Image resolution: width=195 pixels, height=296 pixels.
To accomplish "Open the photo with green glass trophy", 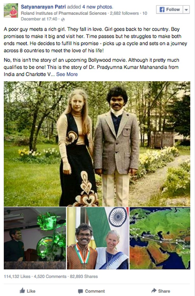I will click(35, 238).
